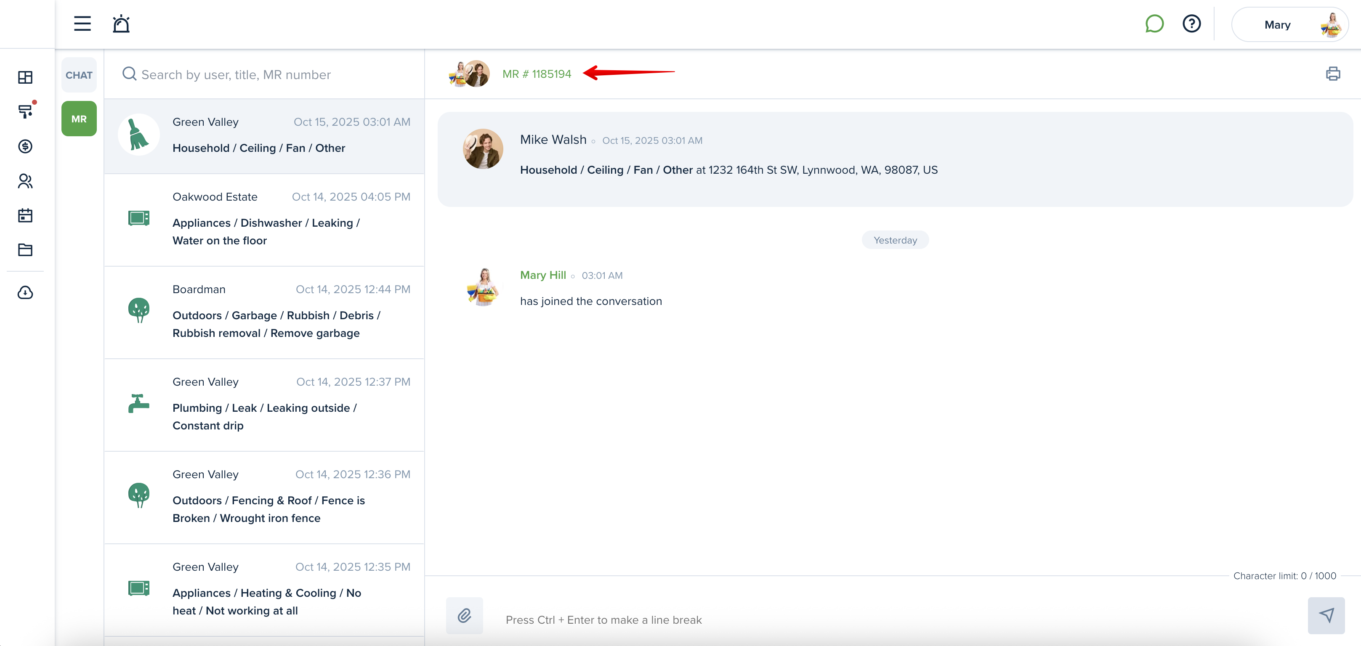Image resolution: width=1361 pixels, height=646 pixels.
Task: Open Oakwood Estate dishwasher leaking conversation
Action: pyautogui.click(x=264, y=219)
